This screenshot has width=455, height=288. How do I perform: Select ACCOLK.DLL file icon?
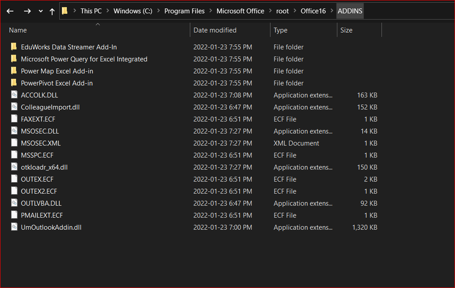pyautogui.click(x=14, y=95)
